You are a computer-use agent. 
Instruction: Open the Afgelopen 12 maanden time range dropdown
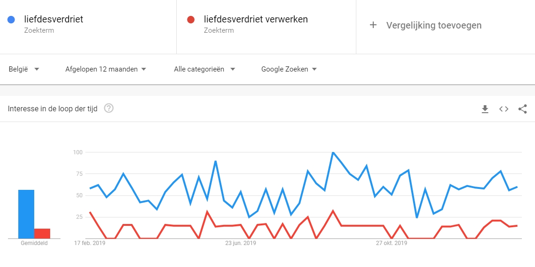tap(106, 69)
